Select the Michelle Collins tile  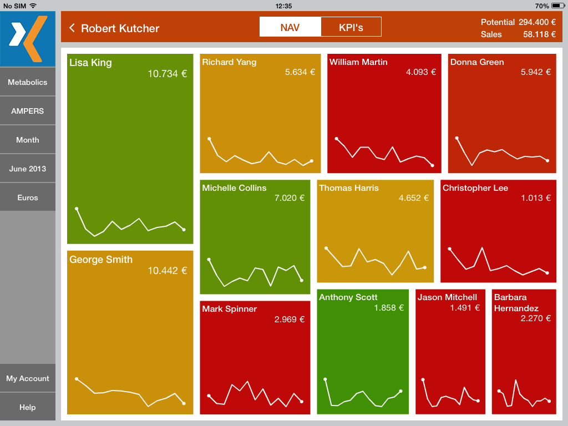pyautogui.click(x=255, y=237)
